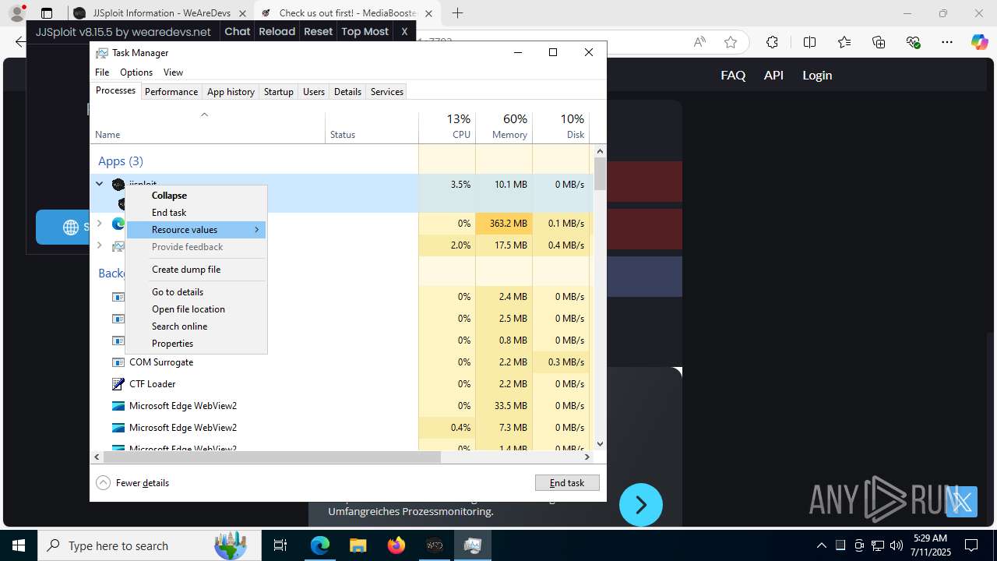Select the COM Surrogate process row
This screenshot has width=997, height=561.
point(341,362)
